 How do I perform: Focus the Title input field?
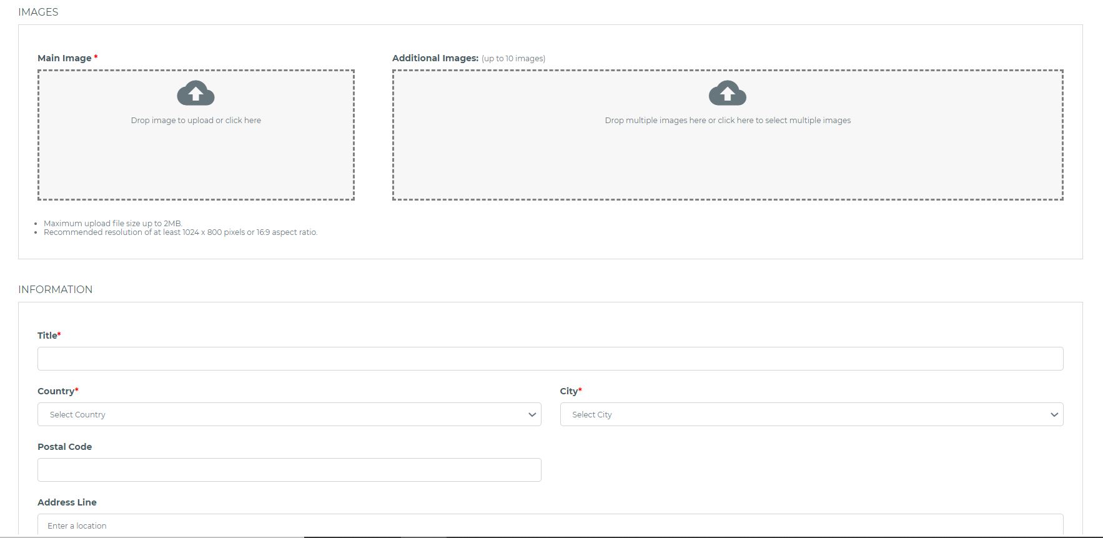550,359
